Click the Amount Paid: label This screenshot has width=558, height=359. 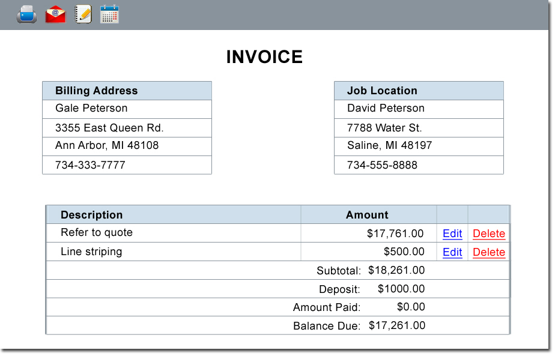pyautogui.click(x=327, y=307)
